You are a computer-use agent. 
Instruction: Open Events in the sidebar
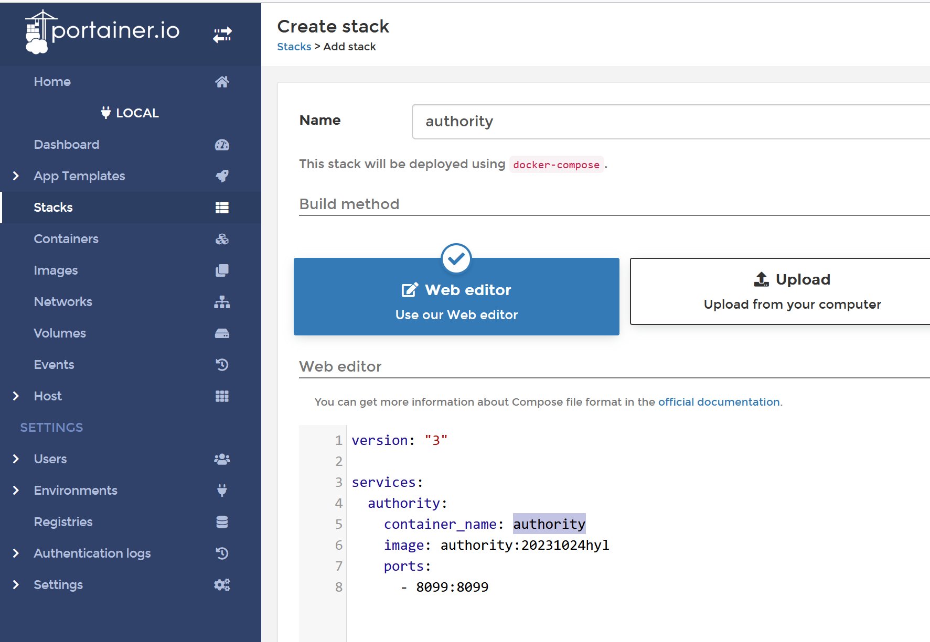(131, 365)
